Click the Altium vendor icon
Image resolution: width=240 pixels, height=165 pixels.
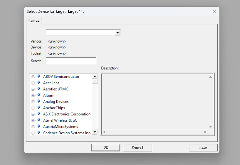pos(39,95)
